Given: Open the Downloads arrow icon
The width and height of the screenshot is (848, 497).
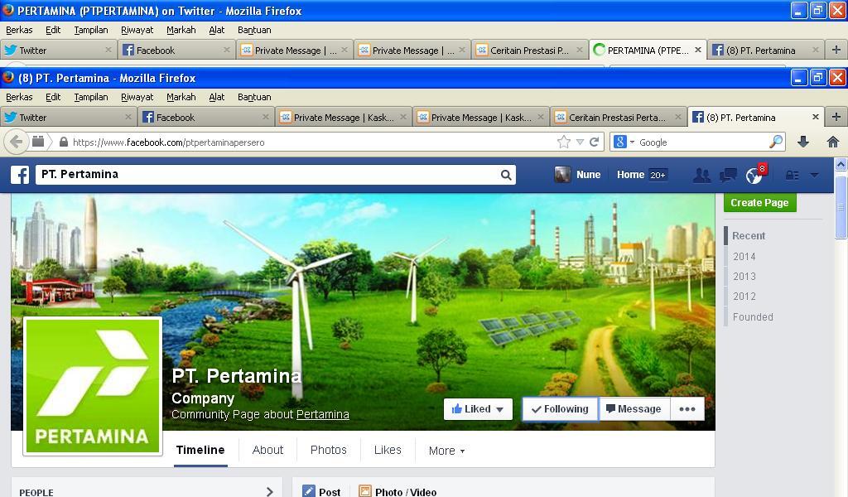Looking at the screenshot, I should click(x=803, y=142).
